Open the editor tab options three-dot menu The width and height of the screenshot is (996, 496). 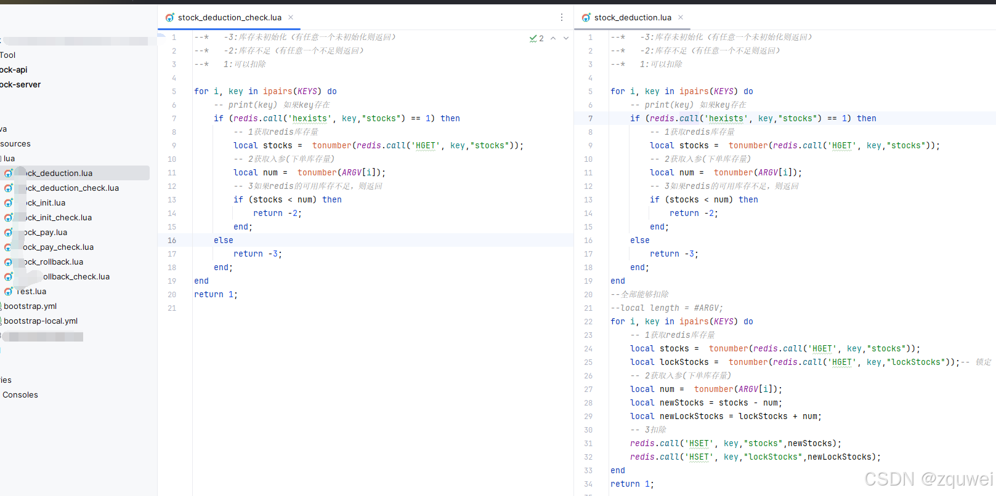point(562,18)
